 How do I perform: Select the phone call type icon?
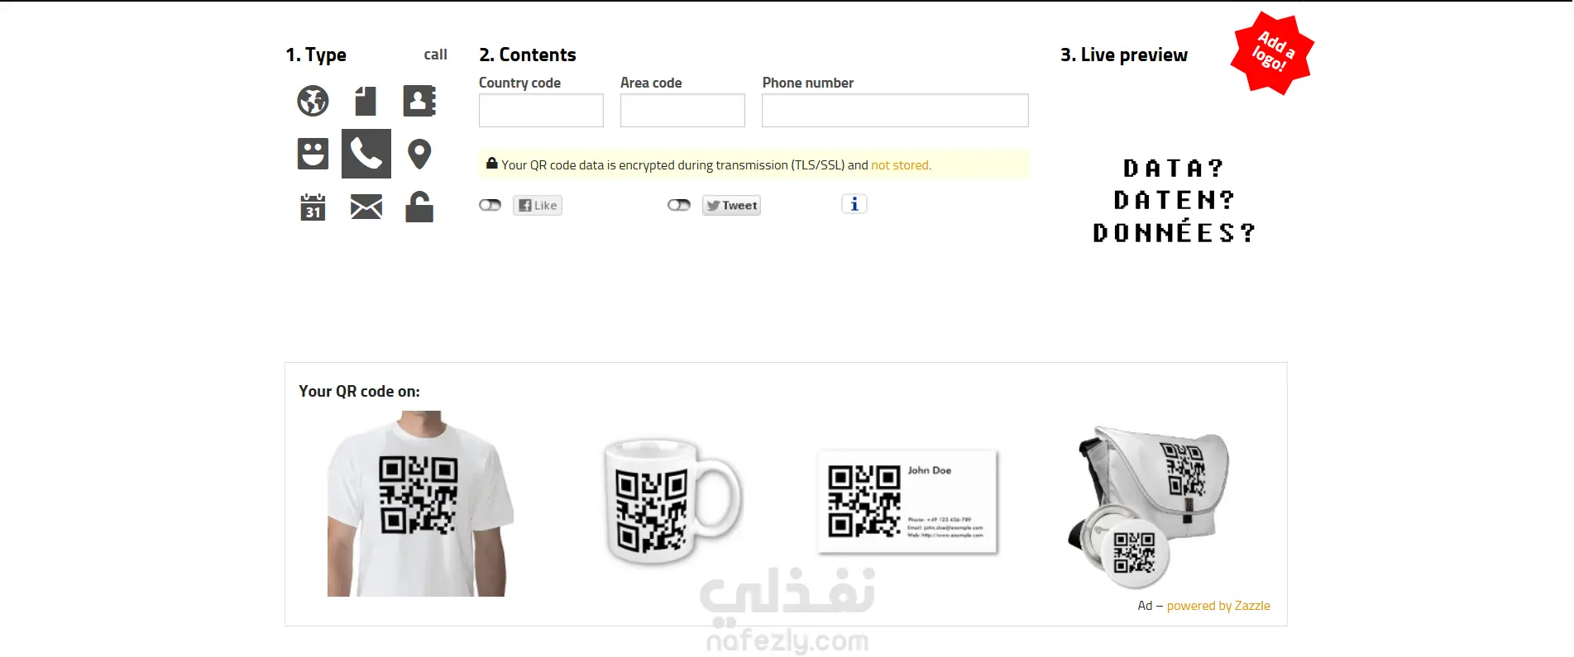pos(366,154)
